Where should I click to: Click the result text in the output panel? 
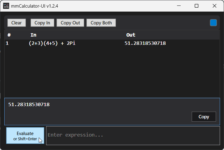[x=29, y=105]
